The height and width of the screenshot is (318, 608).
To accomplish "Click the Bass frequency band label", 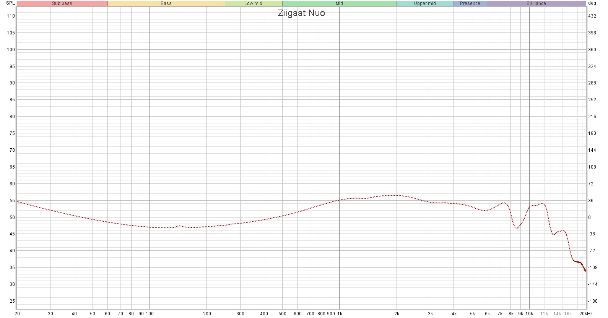I will (166, 3).
